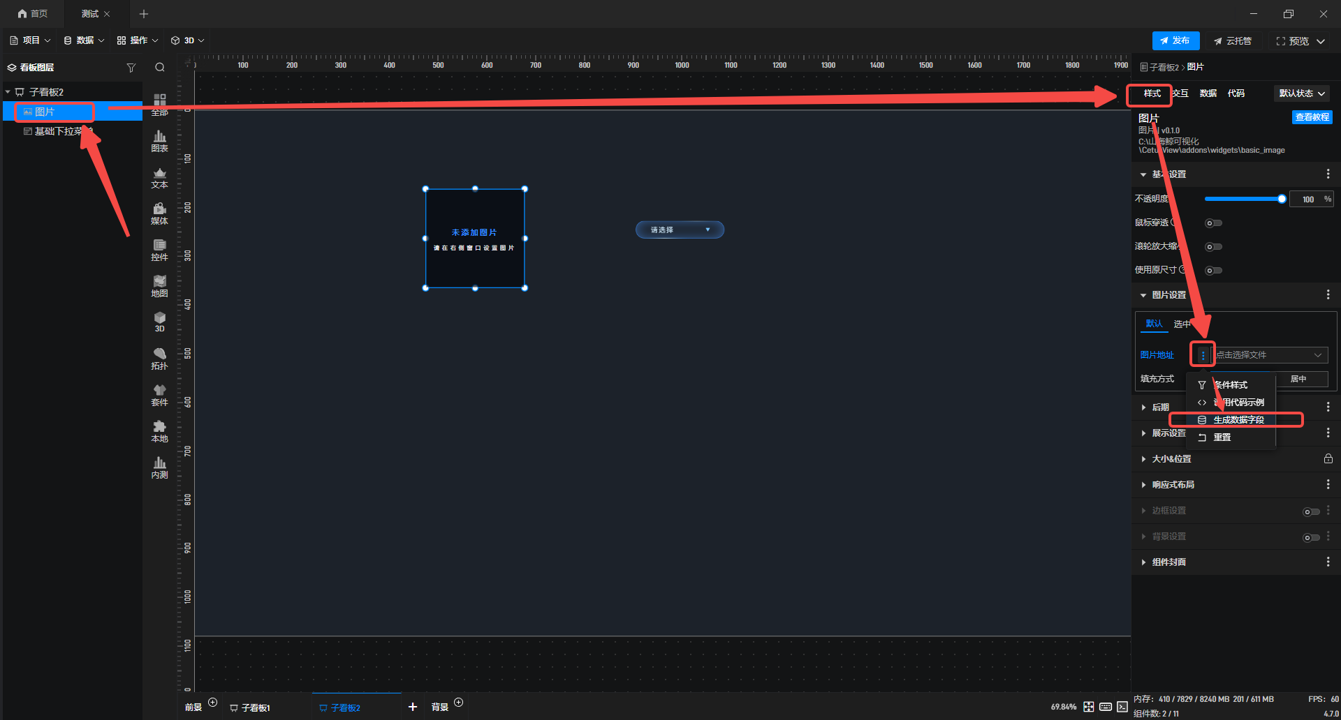This screenshot has height=720, width=1341.
Task: Click the 查看教程 tutorial button
Action: tap(1312, 117)
